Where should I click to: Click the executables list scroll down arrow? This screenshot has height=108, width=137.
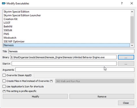tap(132, 45)
